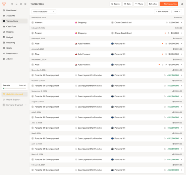Click the Monarch butterfly logo
Screen dimensions: 186x175
[x=4, y=4]
